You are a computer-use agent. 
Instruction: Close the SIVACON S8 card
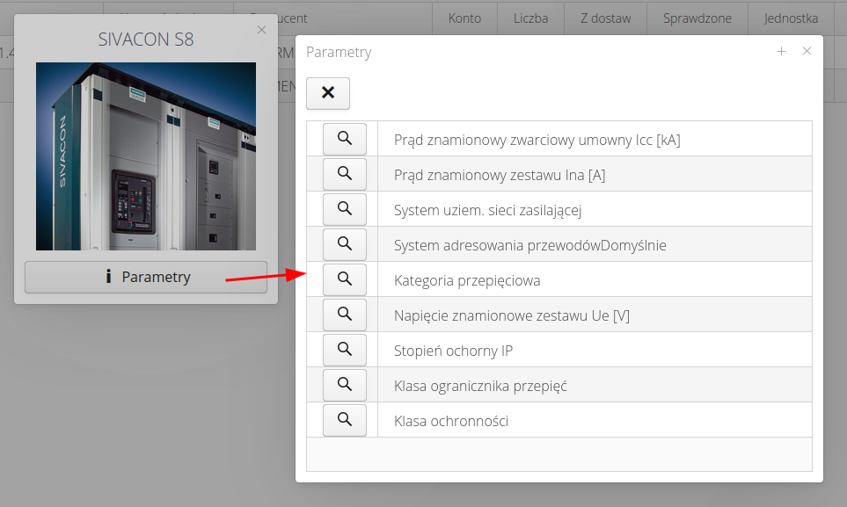(261, 30)
